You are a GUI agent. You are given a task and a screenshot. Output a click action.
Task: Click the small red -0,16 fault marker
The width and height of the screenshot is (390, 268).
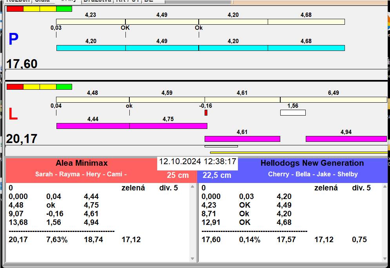[x=206, y=113]
